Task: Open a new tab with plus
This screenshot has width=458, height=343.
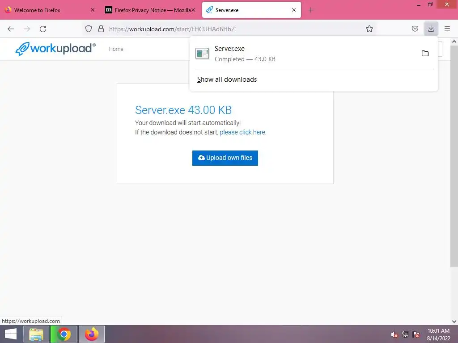Action: 310,10
